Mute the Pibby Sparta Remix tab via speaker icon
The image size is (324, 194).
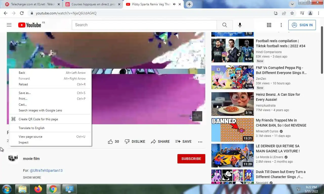(x=174, y=4)
